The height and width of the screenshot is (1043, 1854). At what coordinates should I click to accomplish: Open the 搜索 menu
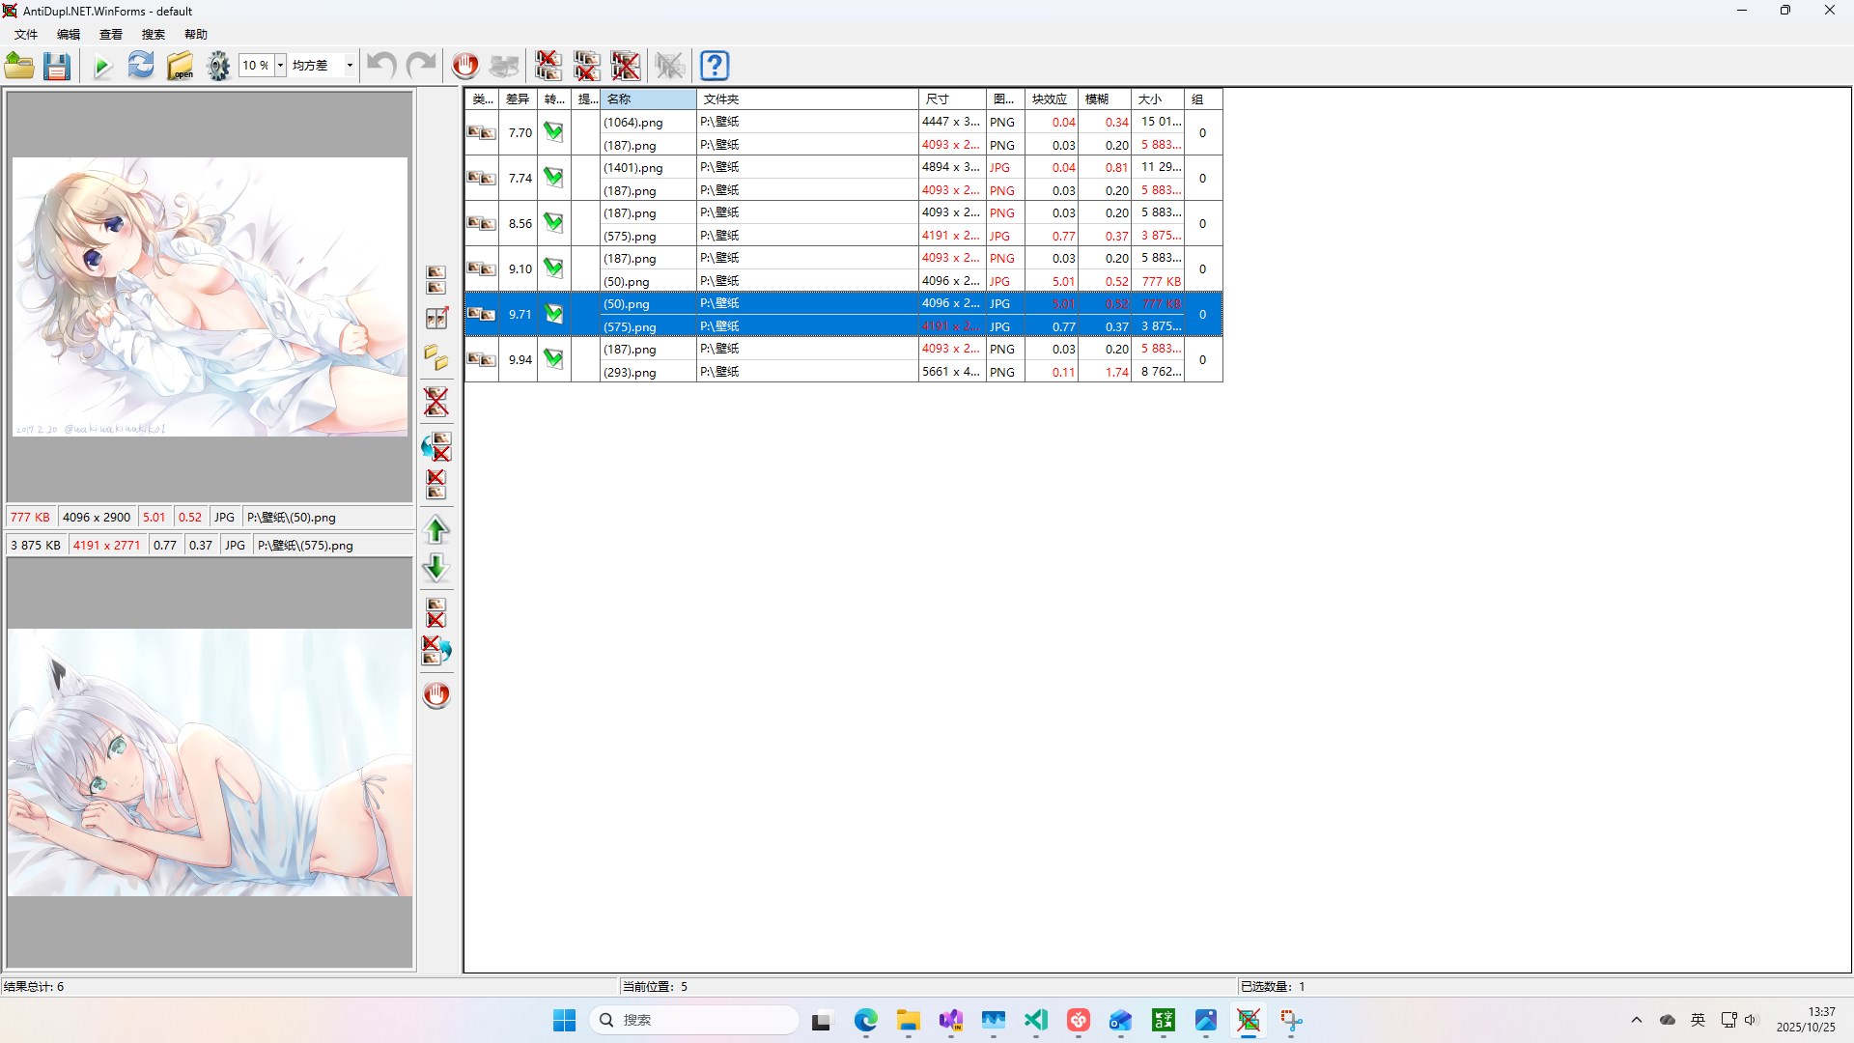(x=154, y=35)
